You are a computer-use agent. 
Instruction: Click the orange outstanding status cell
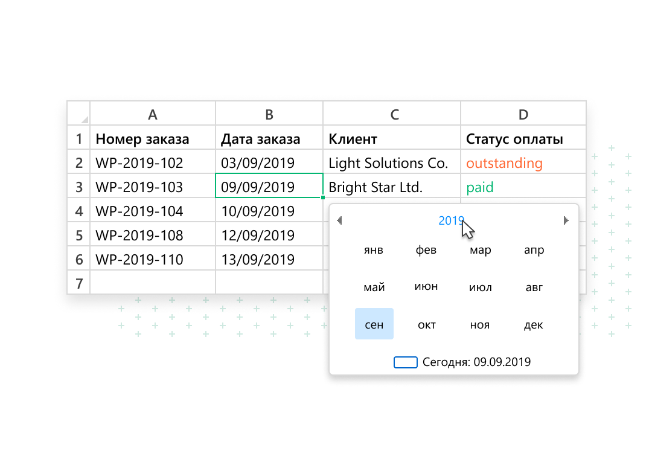pos(523,163)
